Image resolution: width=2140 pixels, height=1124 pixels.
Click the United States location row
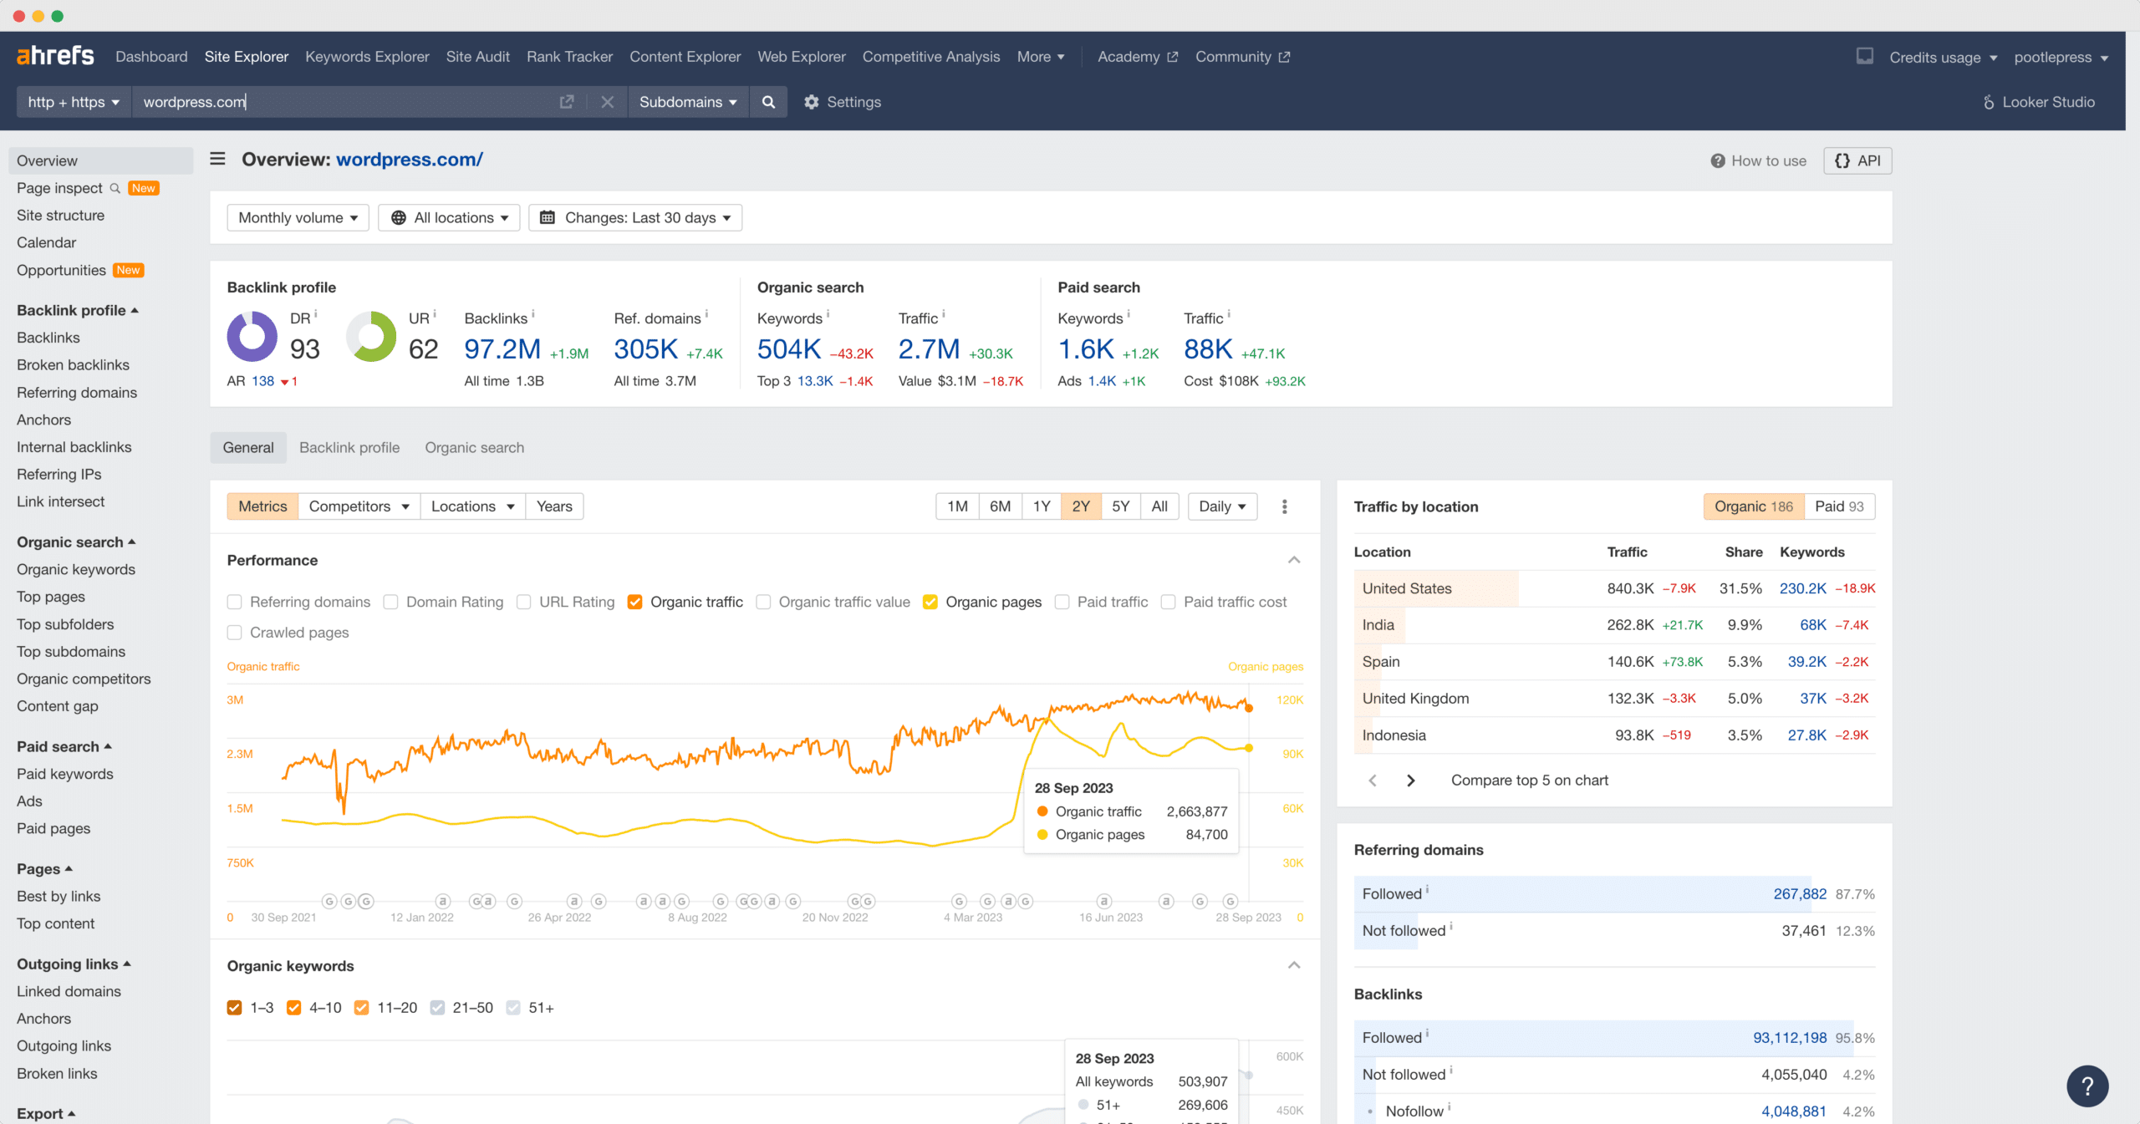point(1614,588)
